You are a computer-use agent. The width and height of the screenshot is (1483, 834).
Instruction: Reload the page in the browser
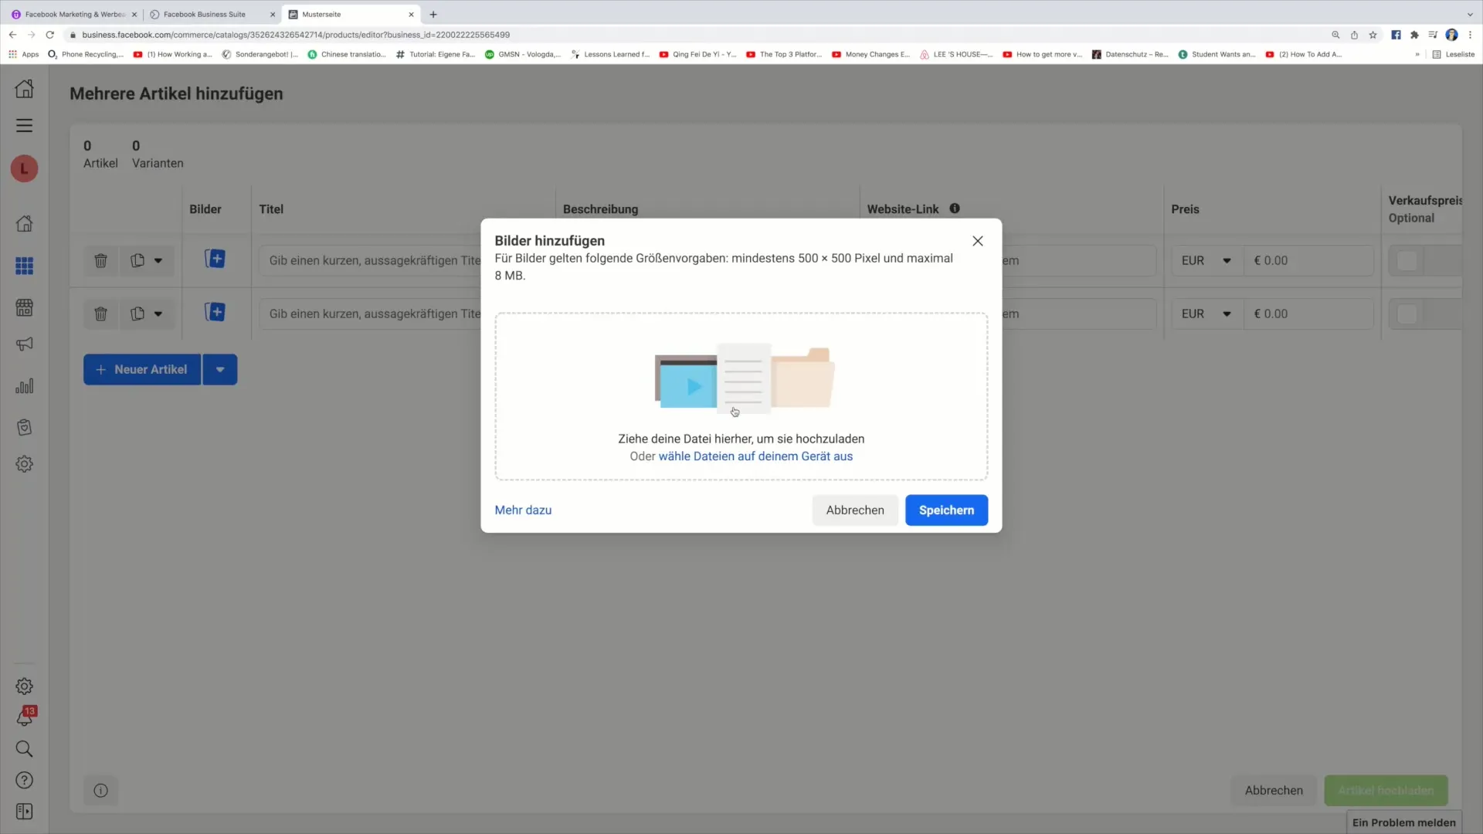(x=50, y=35)
